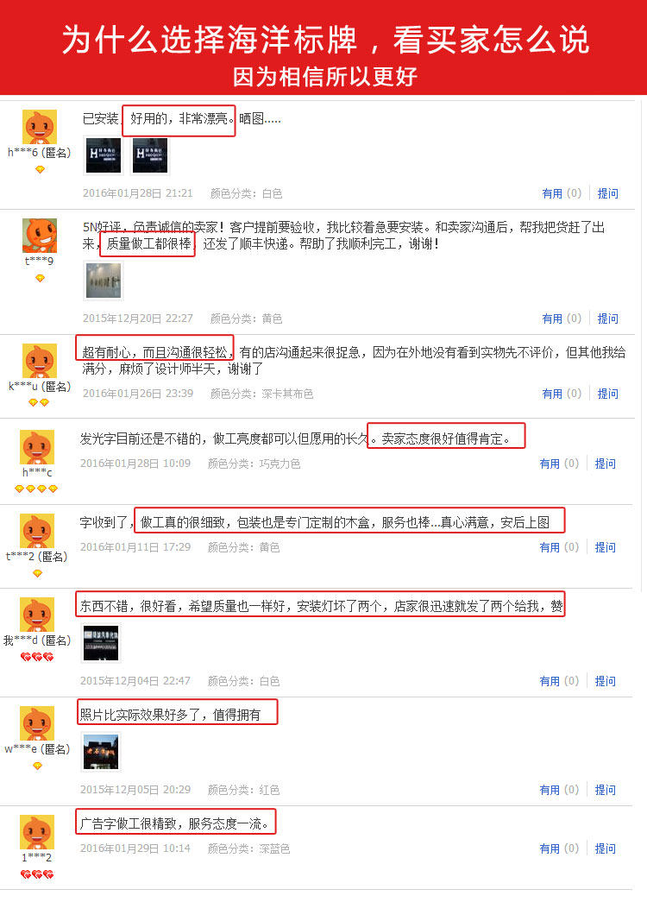Click avatar icon of reviewer h***c
Screen dimensions: 647x902
(x=37, y=446)
